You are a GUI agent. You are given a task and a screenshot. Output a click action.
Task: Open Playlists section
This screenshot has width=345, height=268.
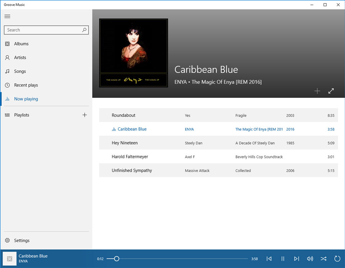tap(21, 115)
